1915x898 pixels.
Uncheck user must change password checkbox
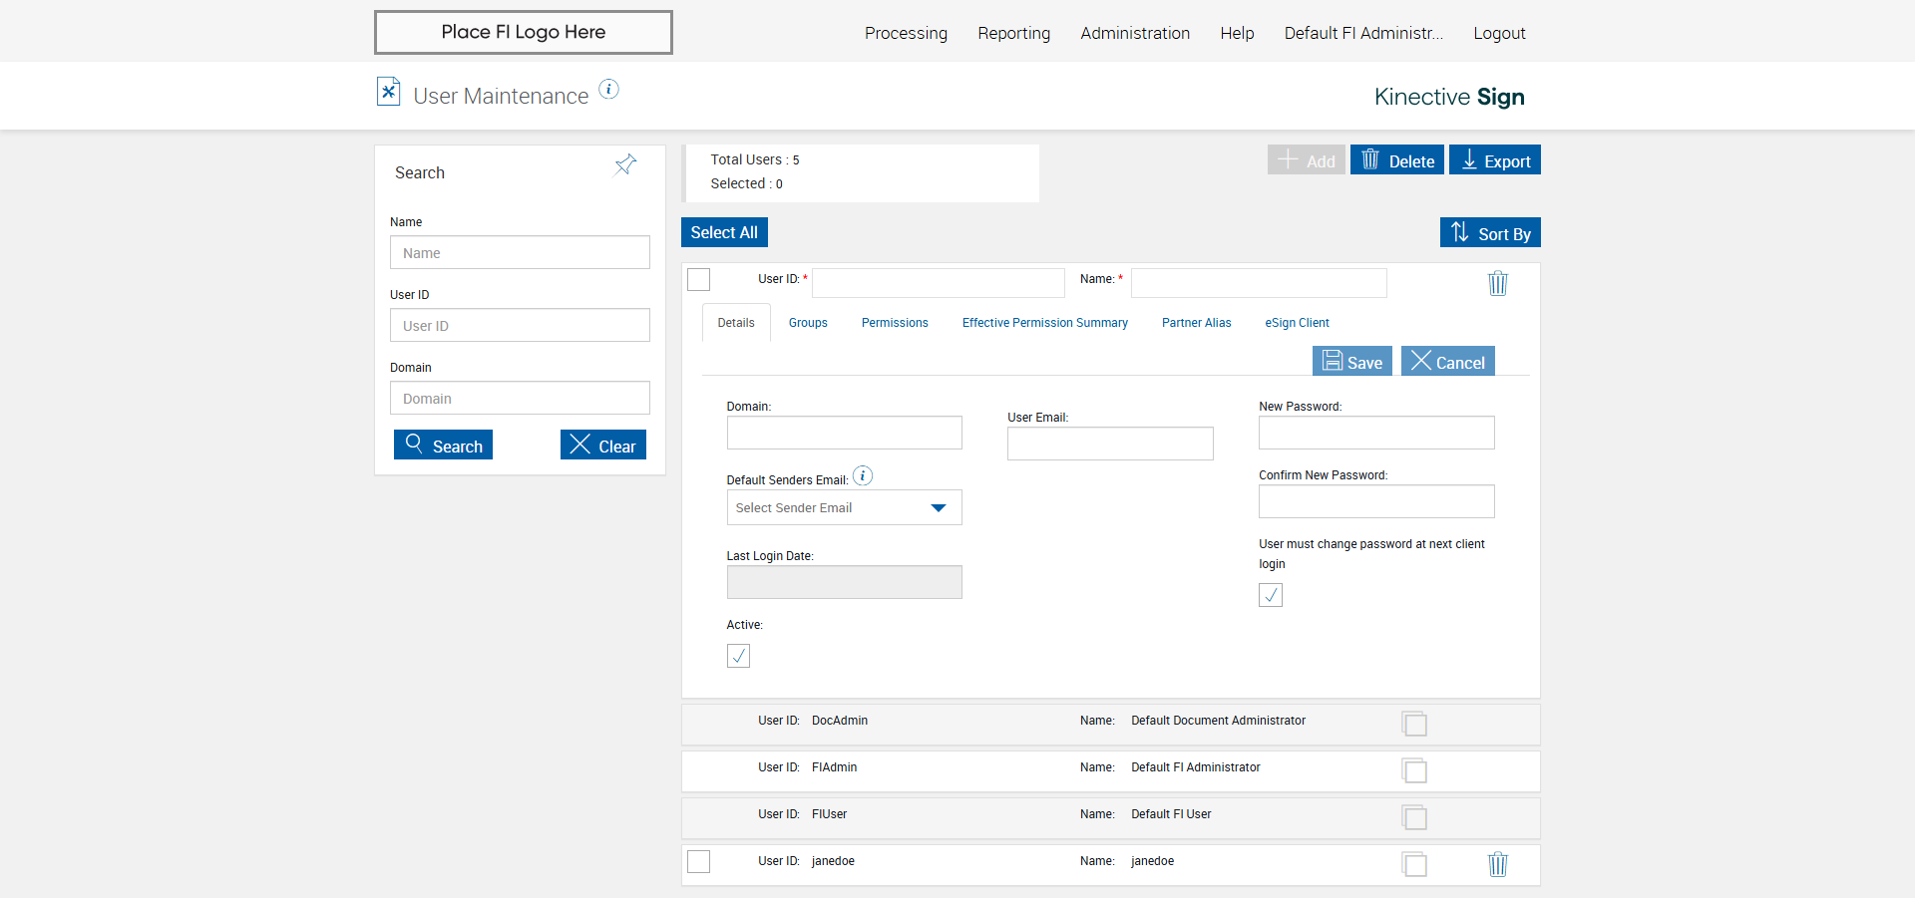point(1271,595)
